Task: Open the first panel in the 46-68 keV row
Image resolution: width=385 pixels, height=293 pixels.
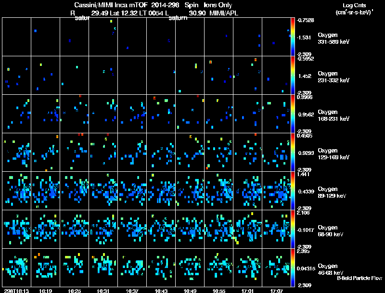Action: (17, 268)
